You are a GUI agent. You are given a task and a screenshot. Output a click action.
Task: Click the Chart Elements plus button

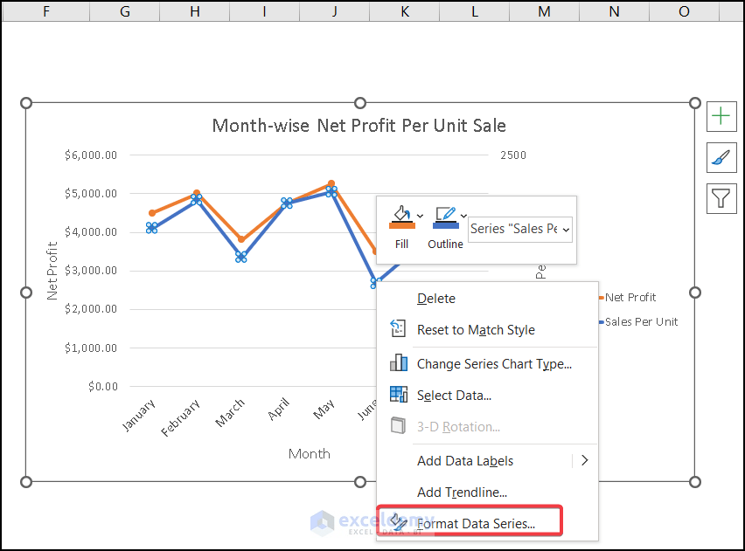(x=721, y=116)
